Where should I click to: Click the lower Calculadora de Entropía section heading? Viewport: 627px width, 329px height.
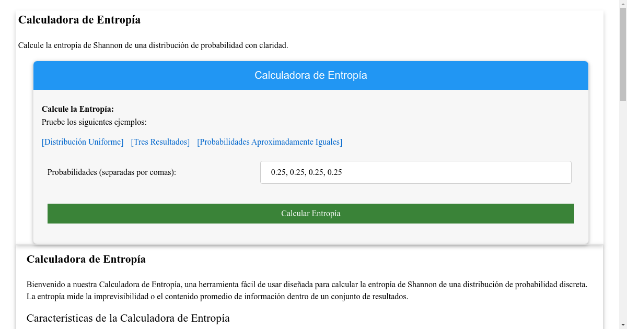point(86,259)
